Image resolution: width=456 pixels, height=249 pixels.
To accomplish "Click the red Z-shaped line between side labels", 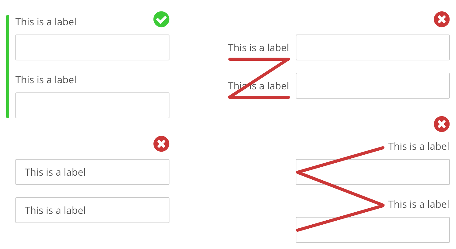I will coord(259,78).
